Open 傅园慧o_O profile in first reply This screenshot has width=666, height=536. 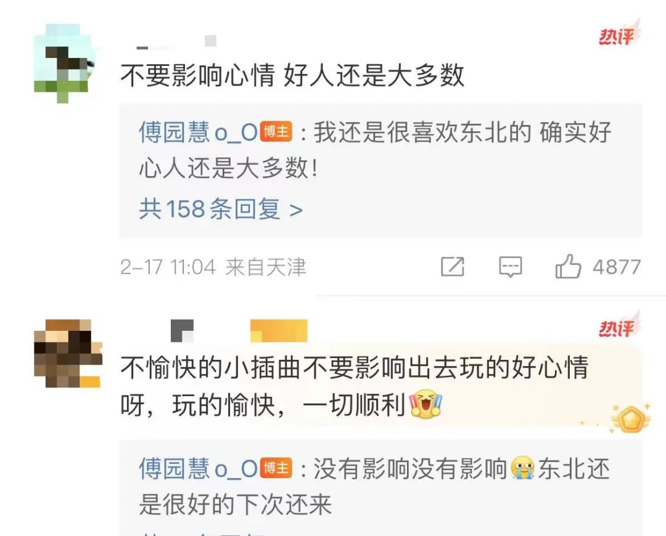point(199,132)
